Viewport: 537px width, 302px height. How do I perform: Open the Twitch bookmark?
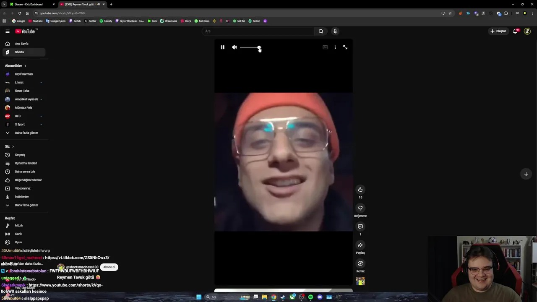click(75, 21)
